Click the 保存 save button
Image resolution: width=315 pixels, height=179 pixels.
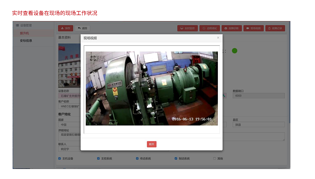tap(66, 28)
